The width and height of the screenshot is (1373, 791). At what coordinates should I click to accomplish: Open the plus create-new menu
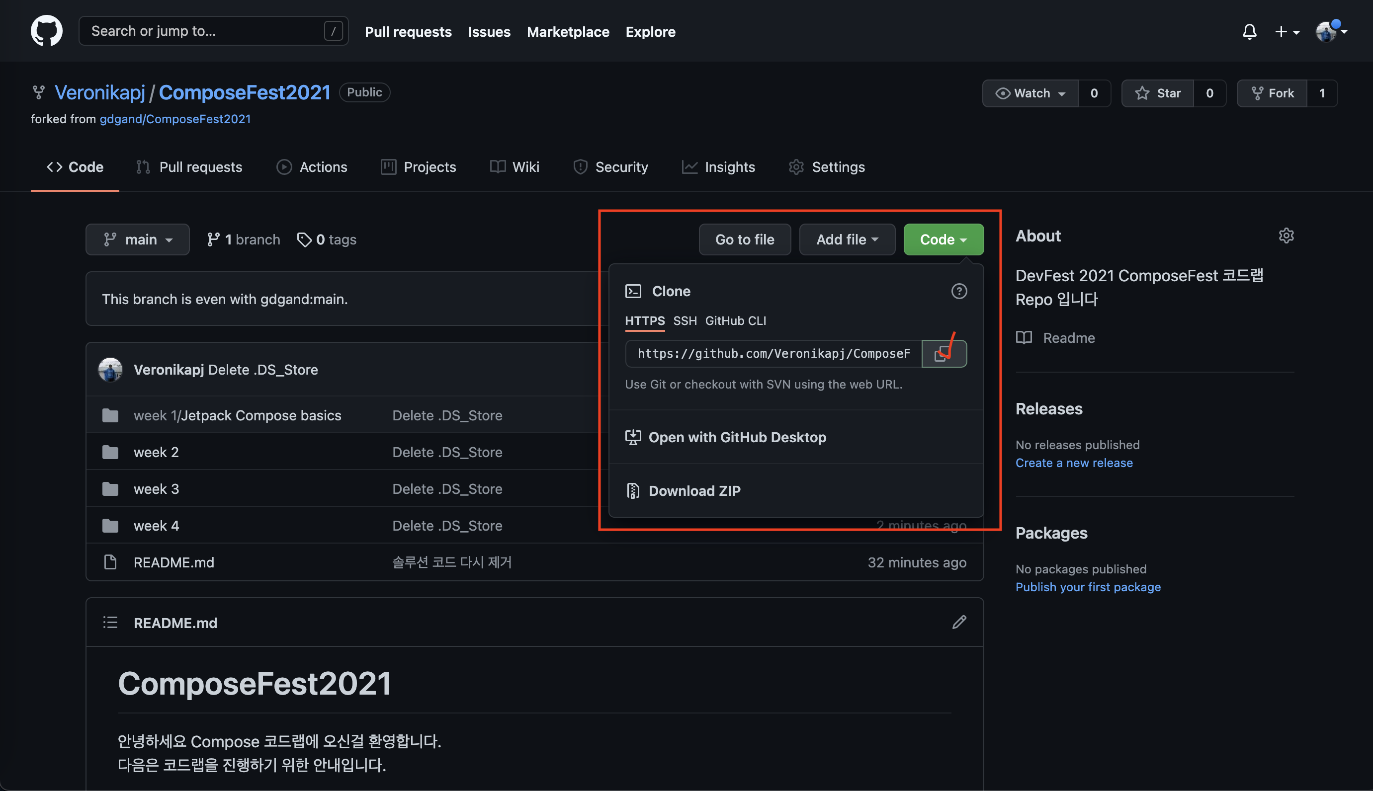coord(1287,31)
